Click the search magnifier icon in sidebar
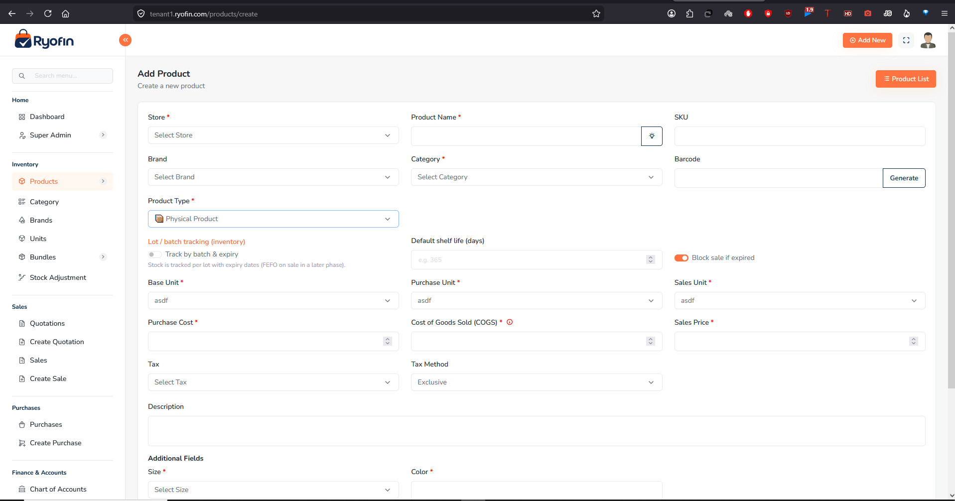 click(22, 76)
